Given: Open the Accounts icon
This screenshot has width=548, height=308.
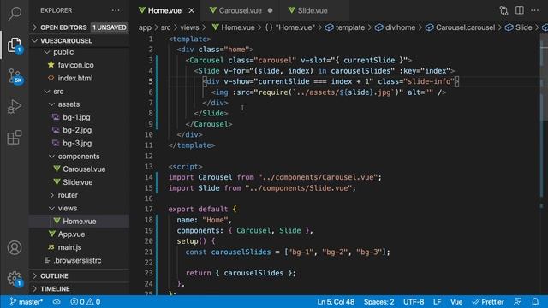Looking at the screenshot, I should (x=15, y=247).
